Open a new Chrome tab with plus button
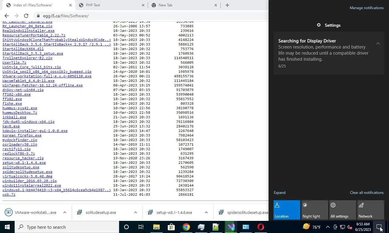Screen dimensions: 389x233 click(227, 5)
